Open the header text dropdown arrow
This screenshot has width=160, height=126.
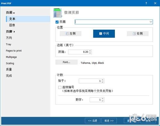click(x=151, y=22)
